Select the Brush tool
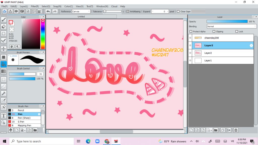 4,20
